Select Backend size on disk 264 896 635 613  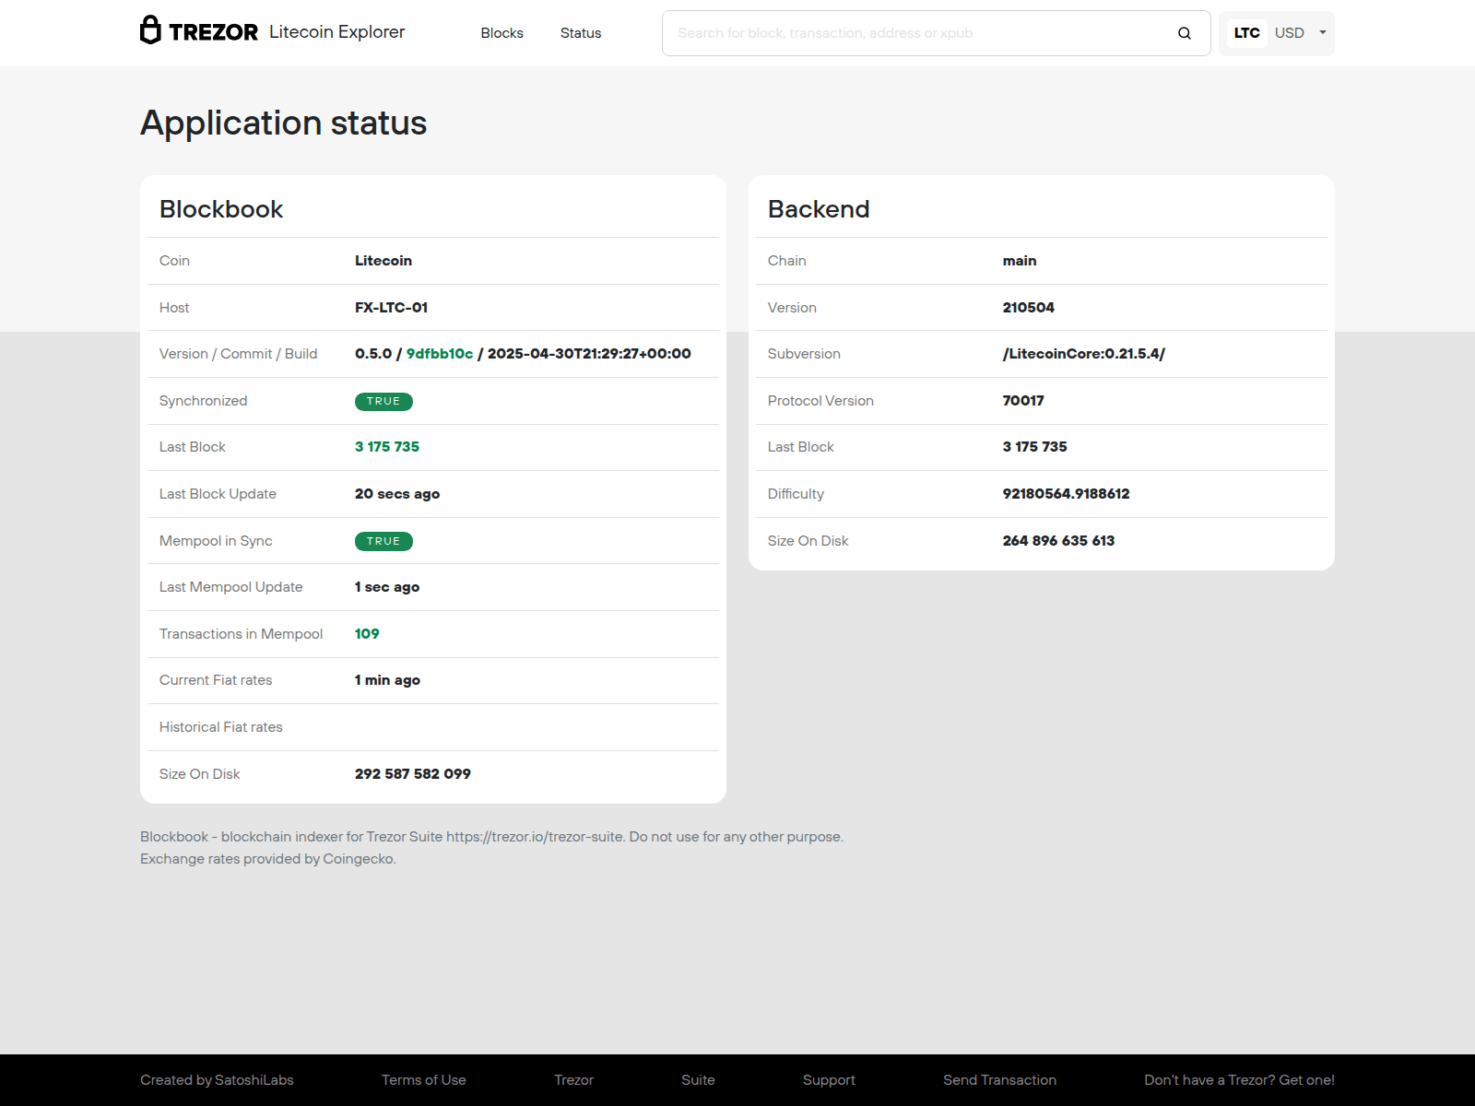tap(1058, 541)
